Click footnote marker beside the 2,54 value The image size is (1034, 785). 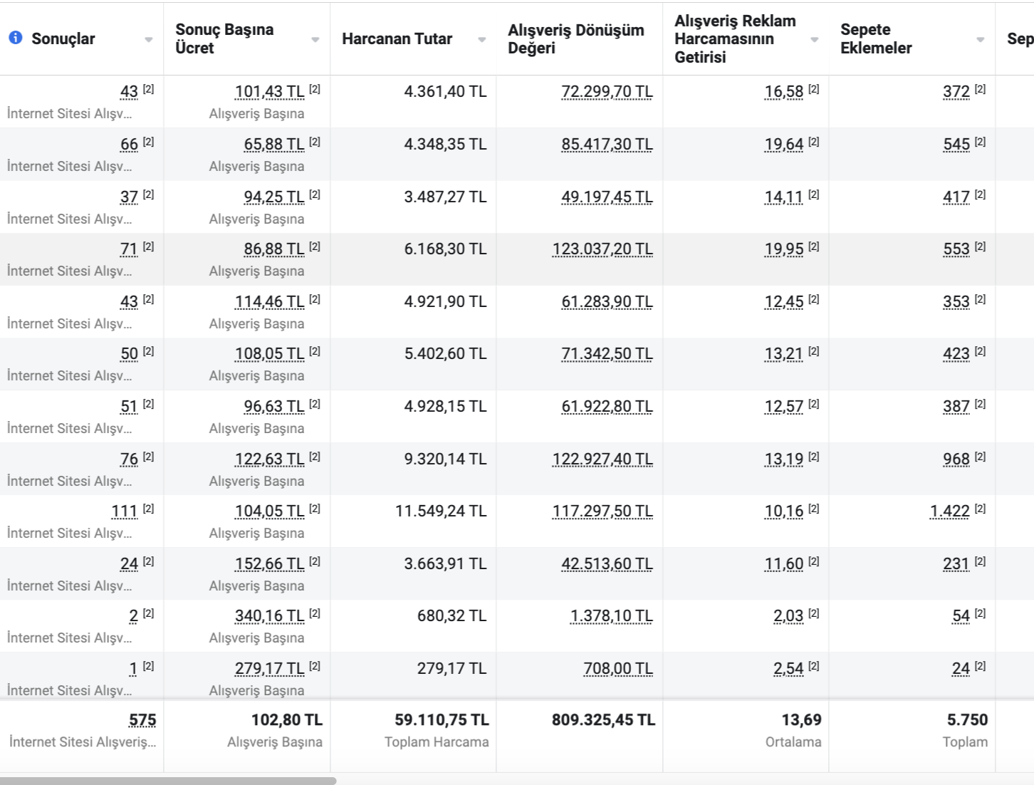814,666
